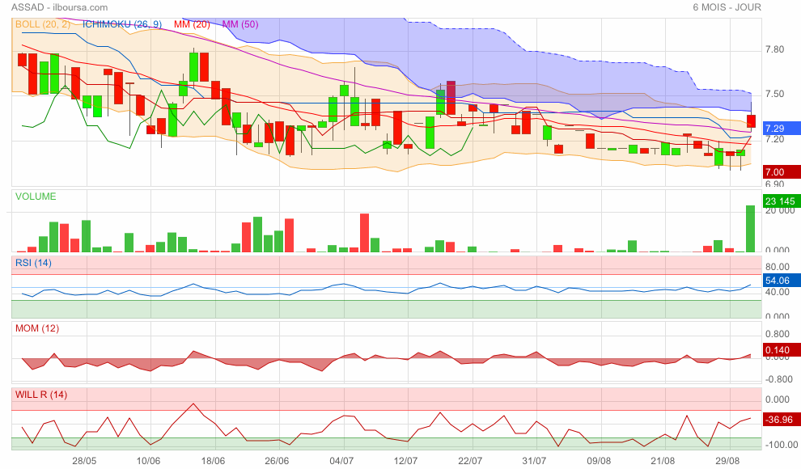Image resolution: width=801 pixels, height=469 pixels.
Task: Click the tallest green volume bar at far right
Action: (x=750, y=229)
